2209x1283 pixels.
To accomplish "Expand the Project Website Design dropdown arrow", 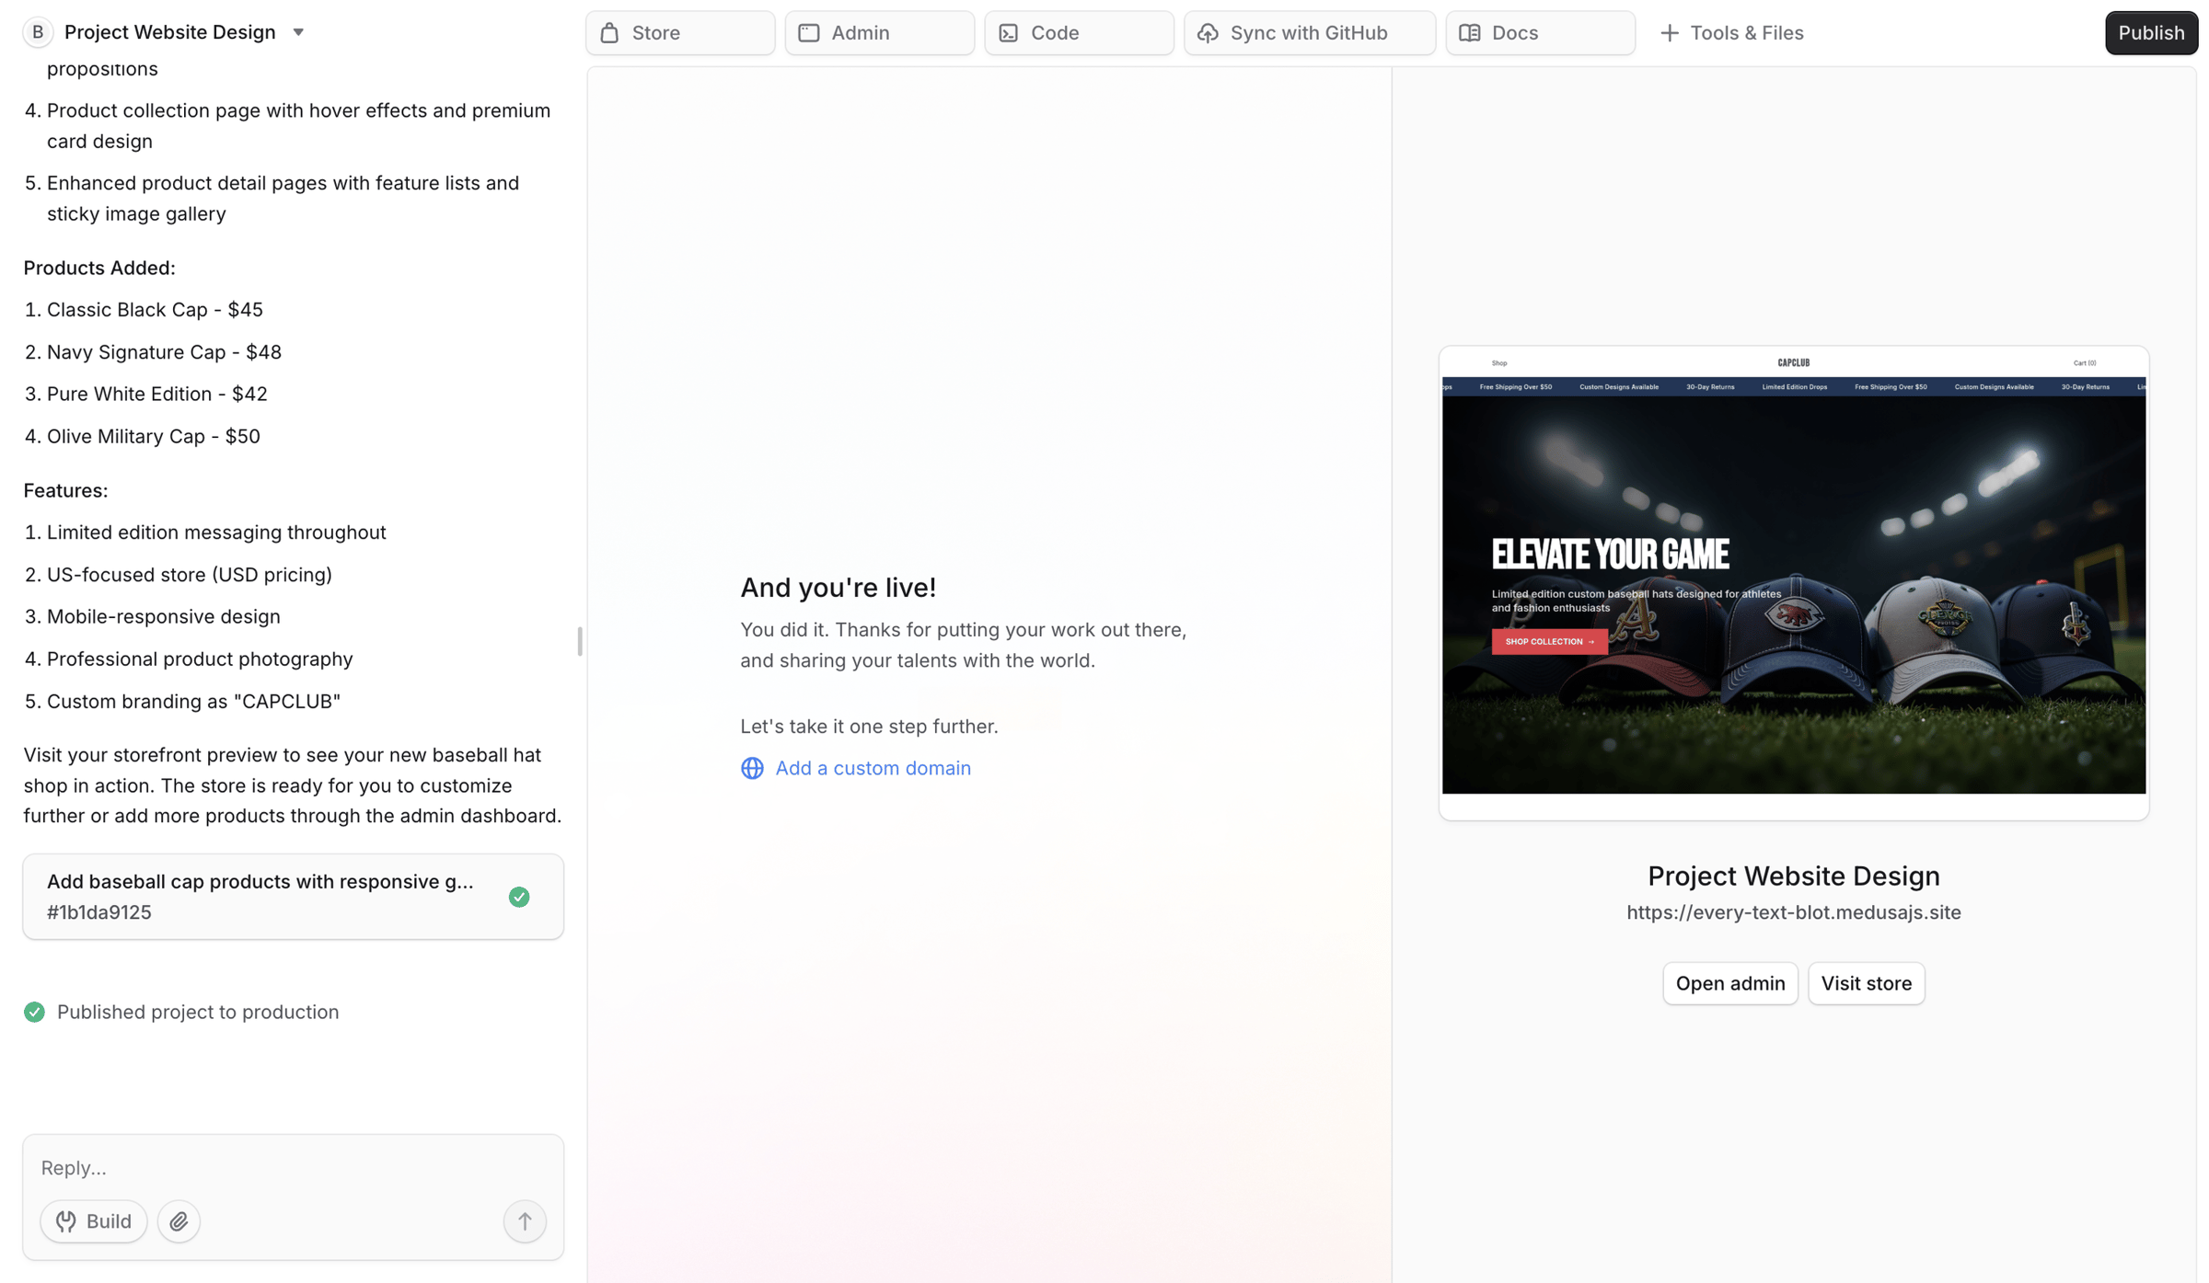I will click(x=298, y=32).
